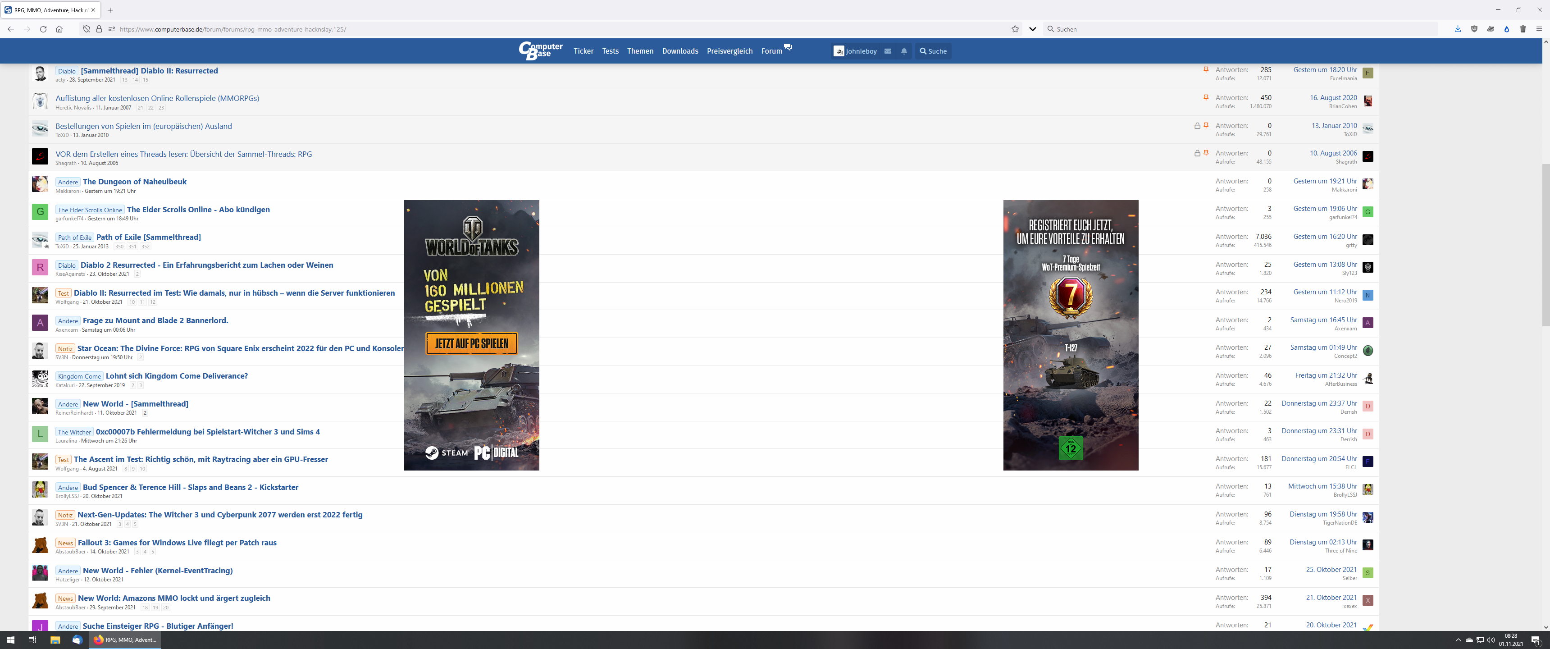Click the Suche button in site header
The height and width of the screenshot is (649, 1550).
[x=933, y=51]
